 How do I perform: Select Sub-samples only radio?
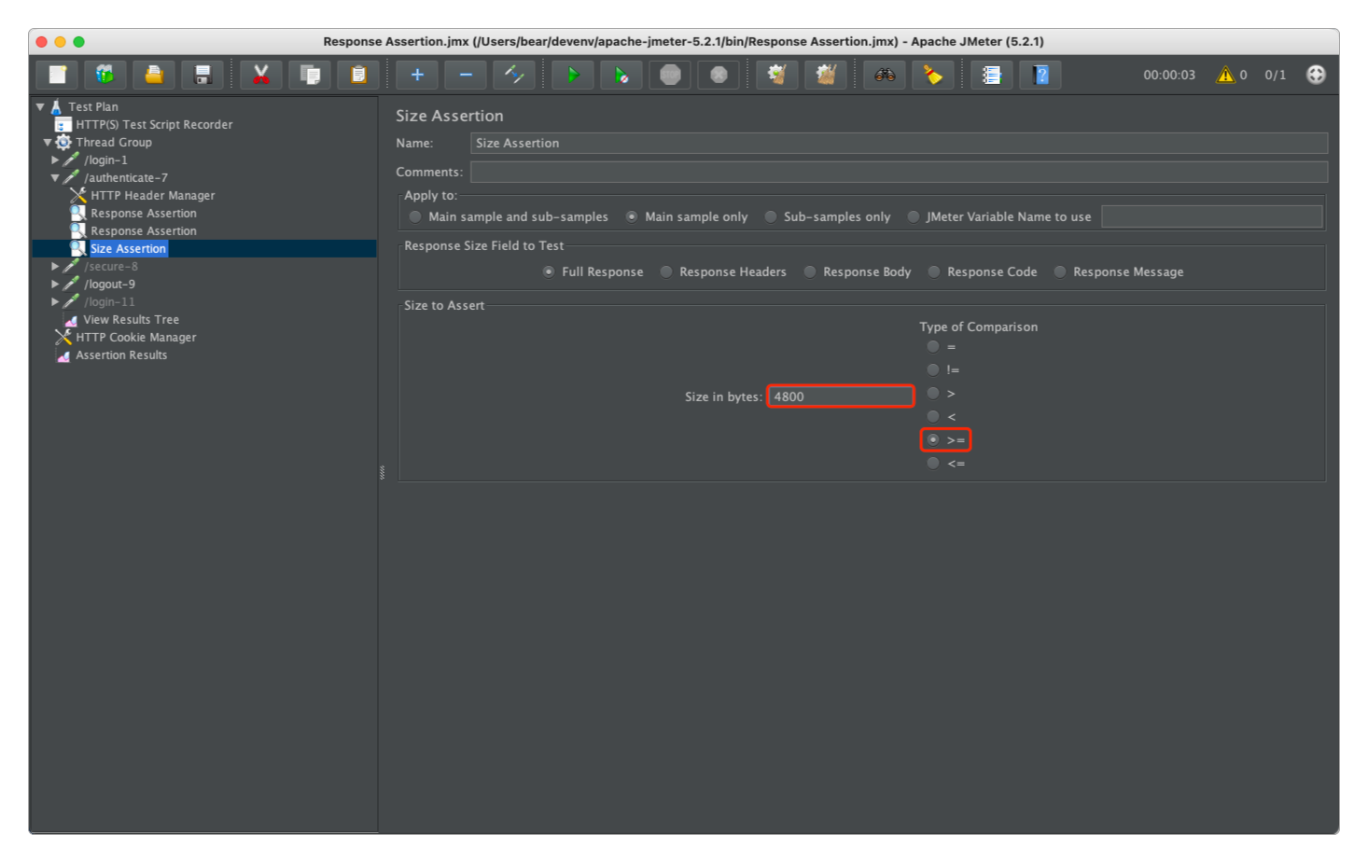(771, 216)
